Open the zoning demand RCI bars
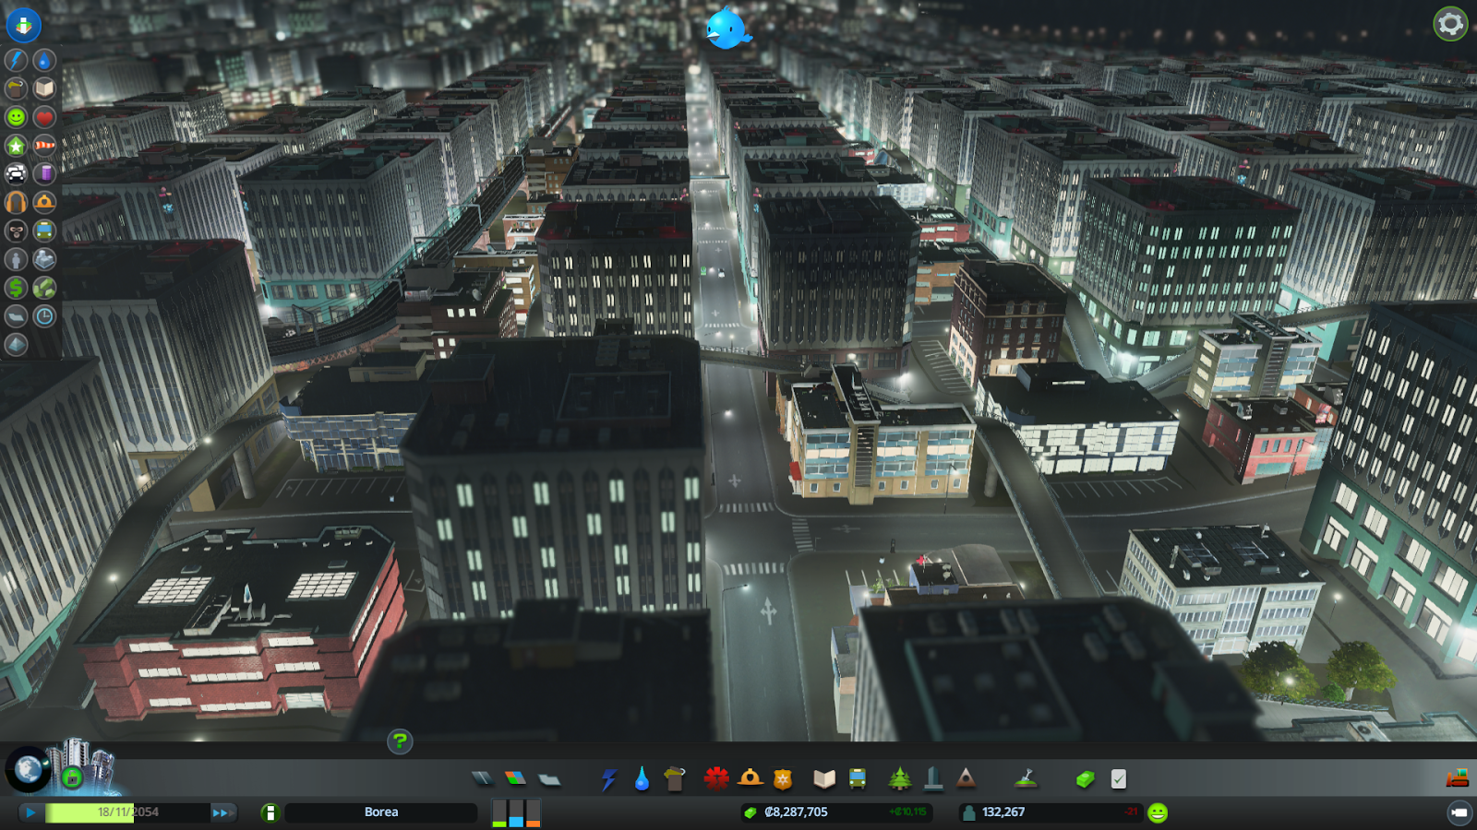This screenshot has height=830, width=1477. 516,812
